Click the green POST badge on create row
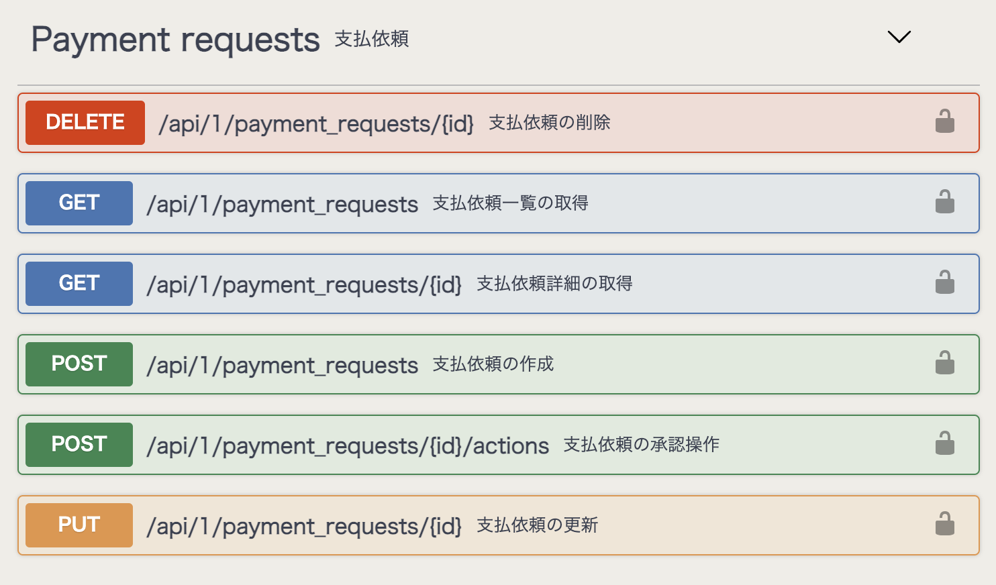The height and width of the screenshot is (585, 996). tap(79, 364)
